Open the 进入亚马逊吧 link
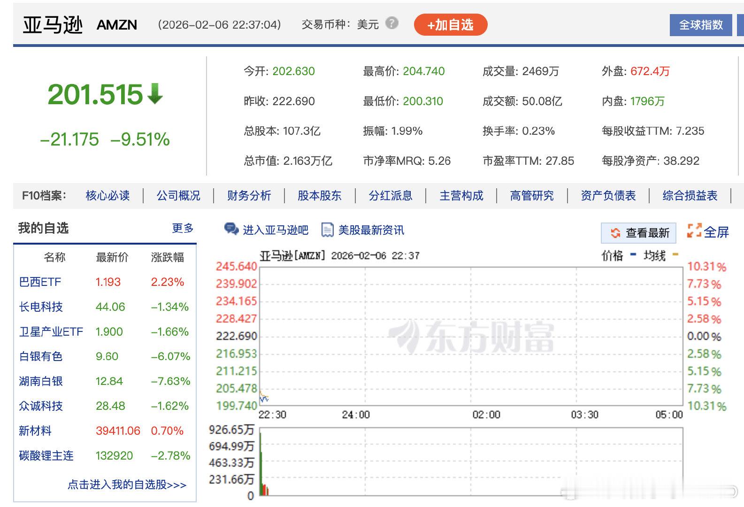This screenshot has width=744, height=507. (276, 230)
